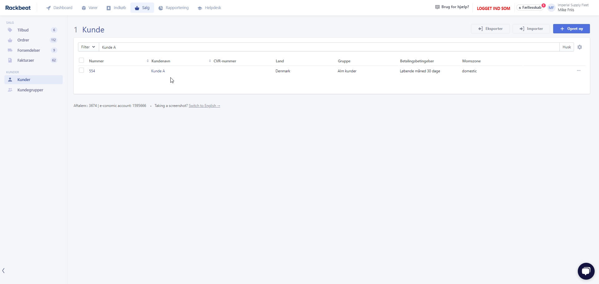The image size is (599, 284).
Task: Sort by the Nummer column arrows
Action: (x=148, y=61)
